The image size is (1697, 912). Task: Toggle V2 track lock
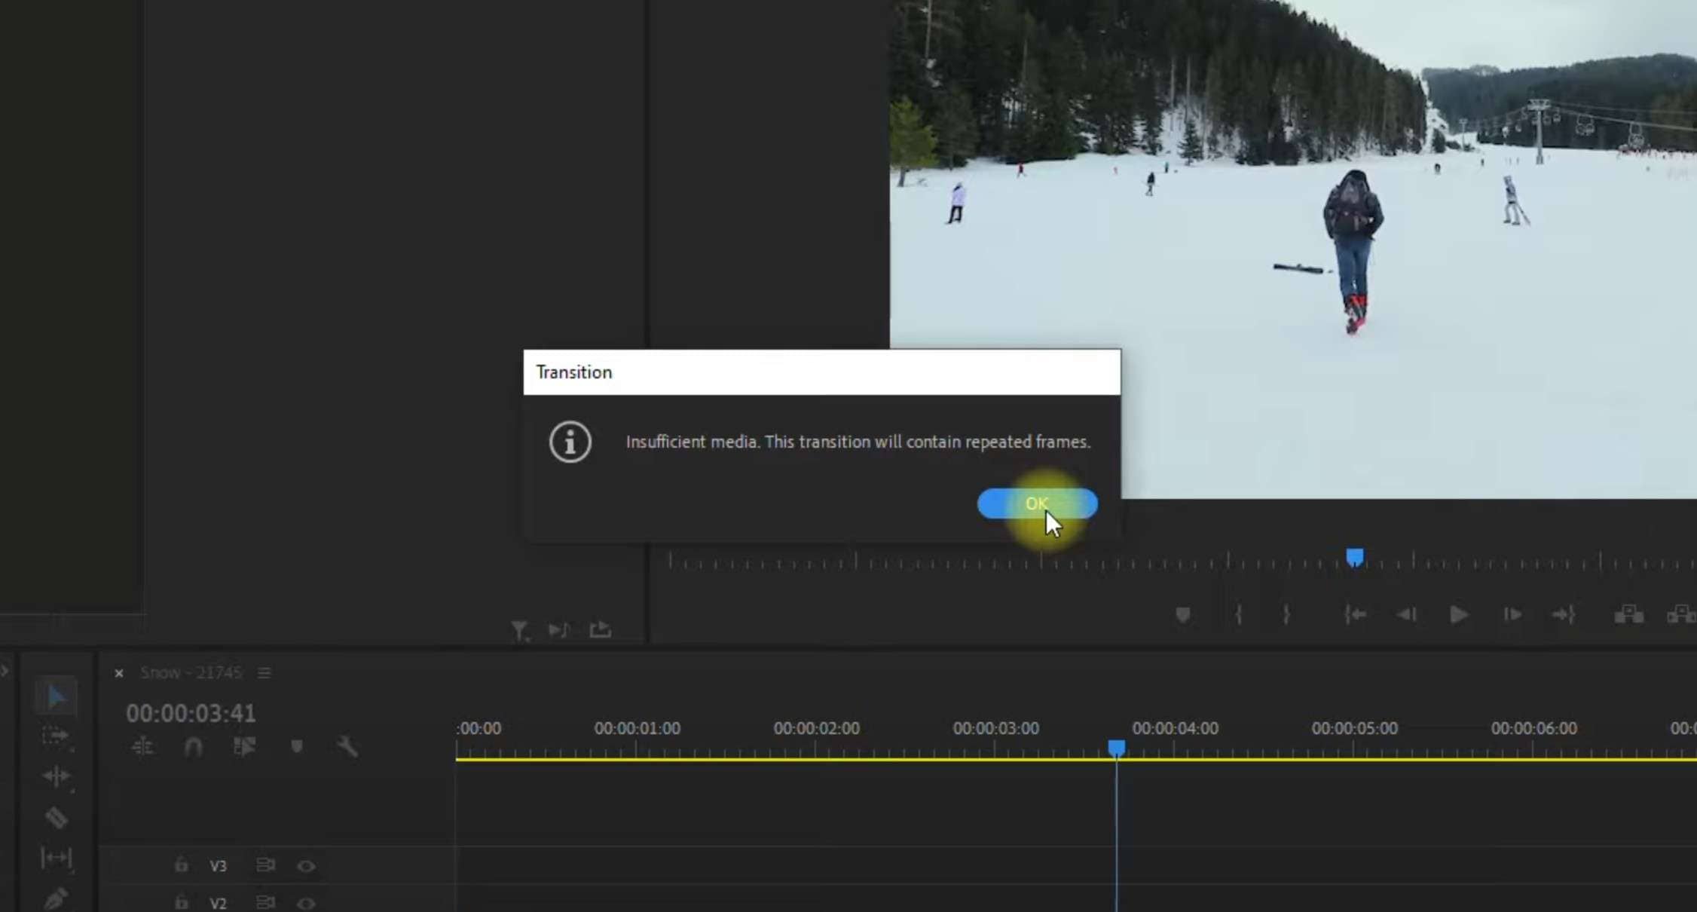pos(181,902)
